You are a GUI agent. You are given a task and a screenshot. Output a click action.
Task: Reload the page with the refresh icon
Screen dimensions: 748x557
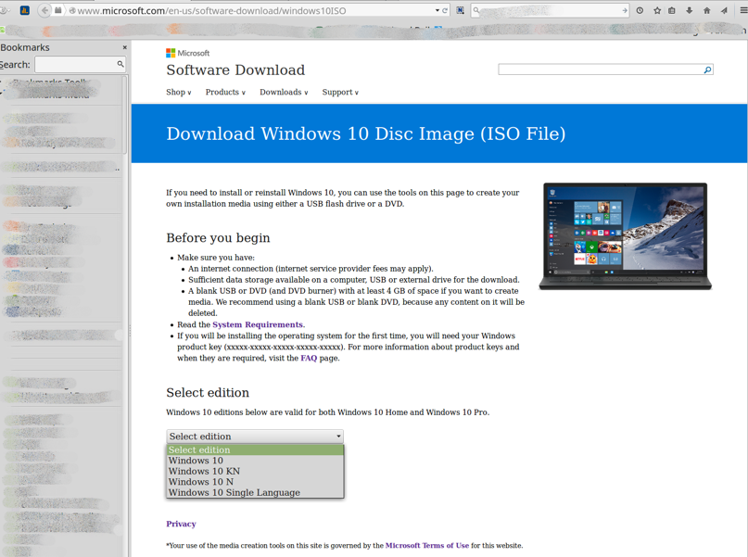[x=445, y=10]
